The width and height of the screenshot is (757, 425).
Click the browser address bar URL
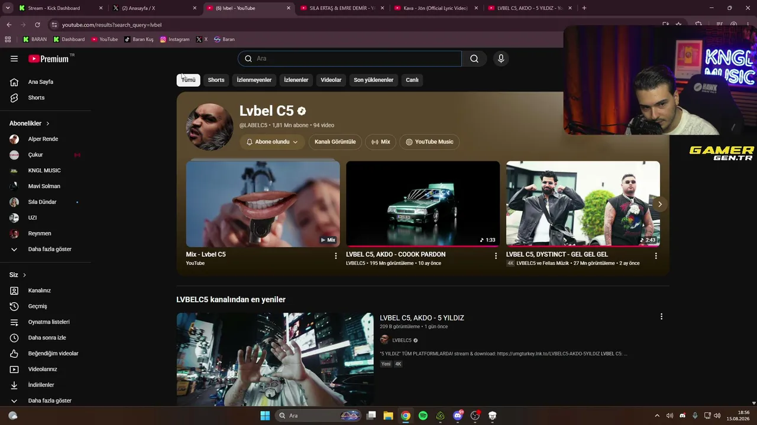coord(112,25)
